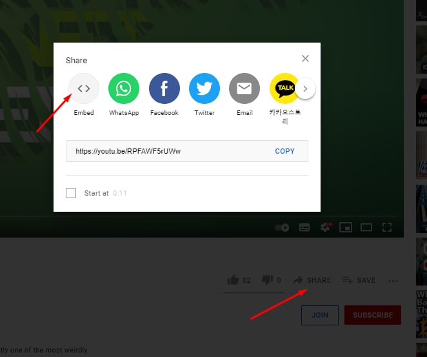
Task: Go full screen in the player
Action: (387, 227)
